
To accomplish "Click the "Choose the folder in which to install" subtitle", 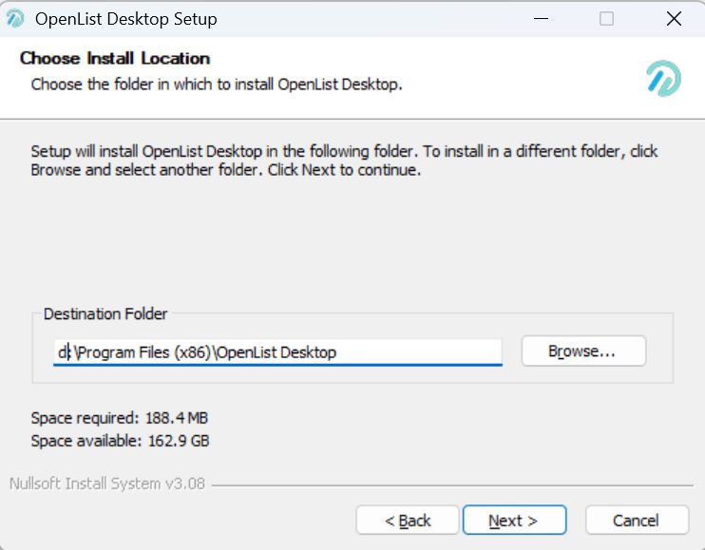I will pos(217,85).
